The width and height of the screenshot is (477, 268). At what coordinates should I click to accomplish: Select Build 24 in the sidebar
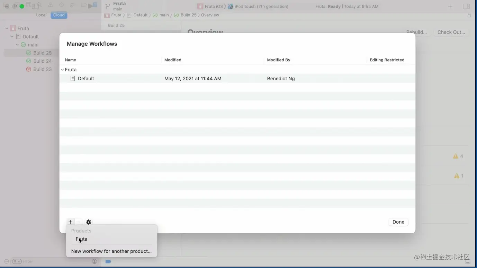pos(42,61)
